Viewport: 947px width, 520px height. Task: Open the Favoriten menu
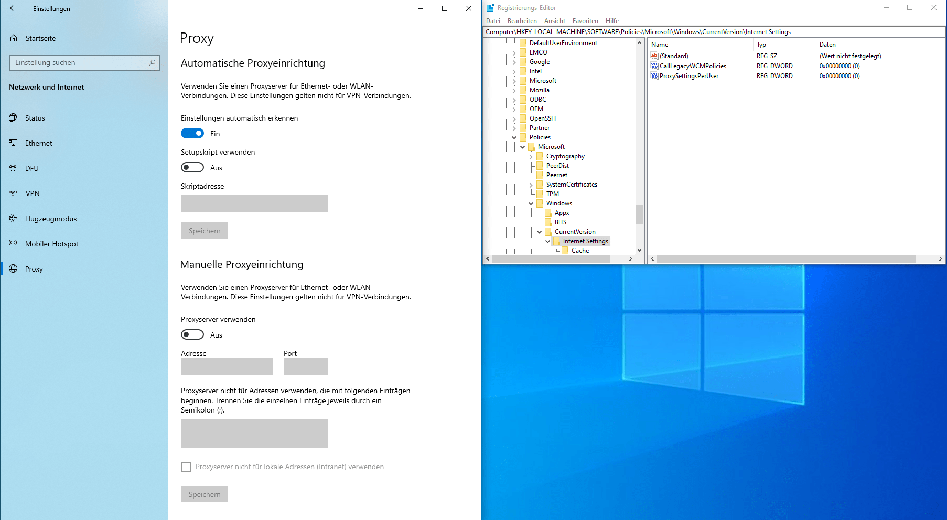coord(585,21)
